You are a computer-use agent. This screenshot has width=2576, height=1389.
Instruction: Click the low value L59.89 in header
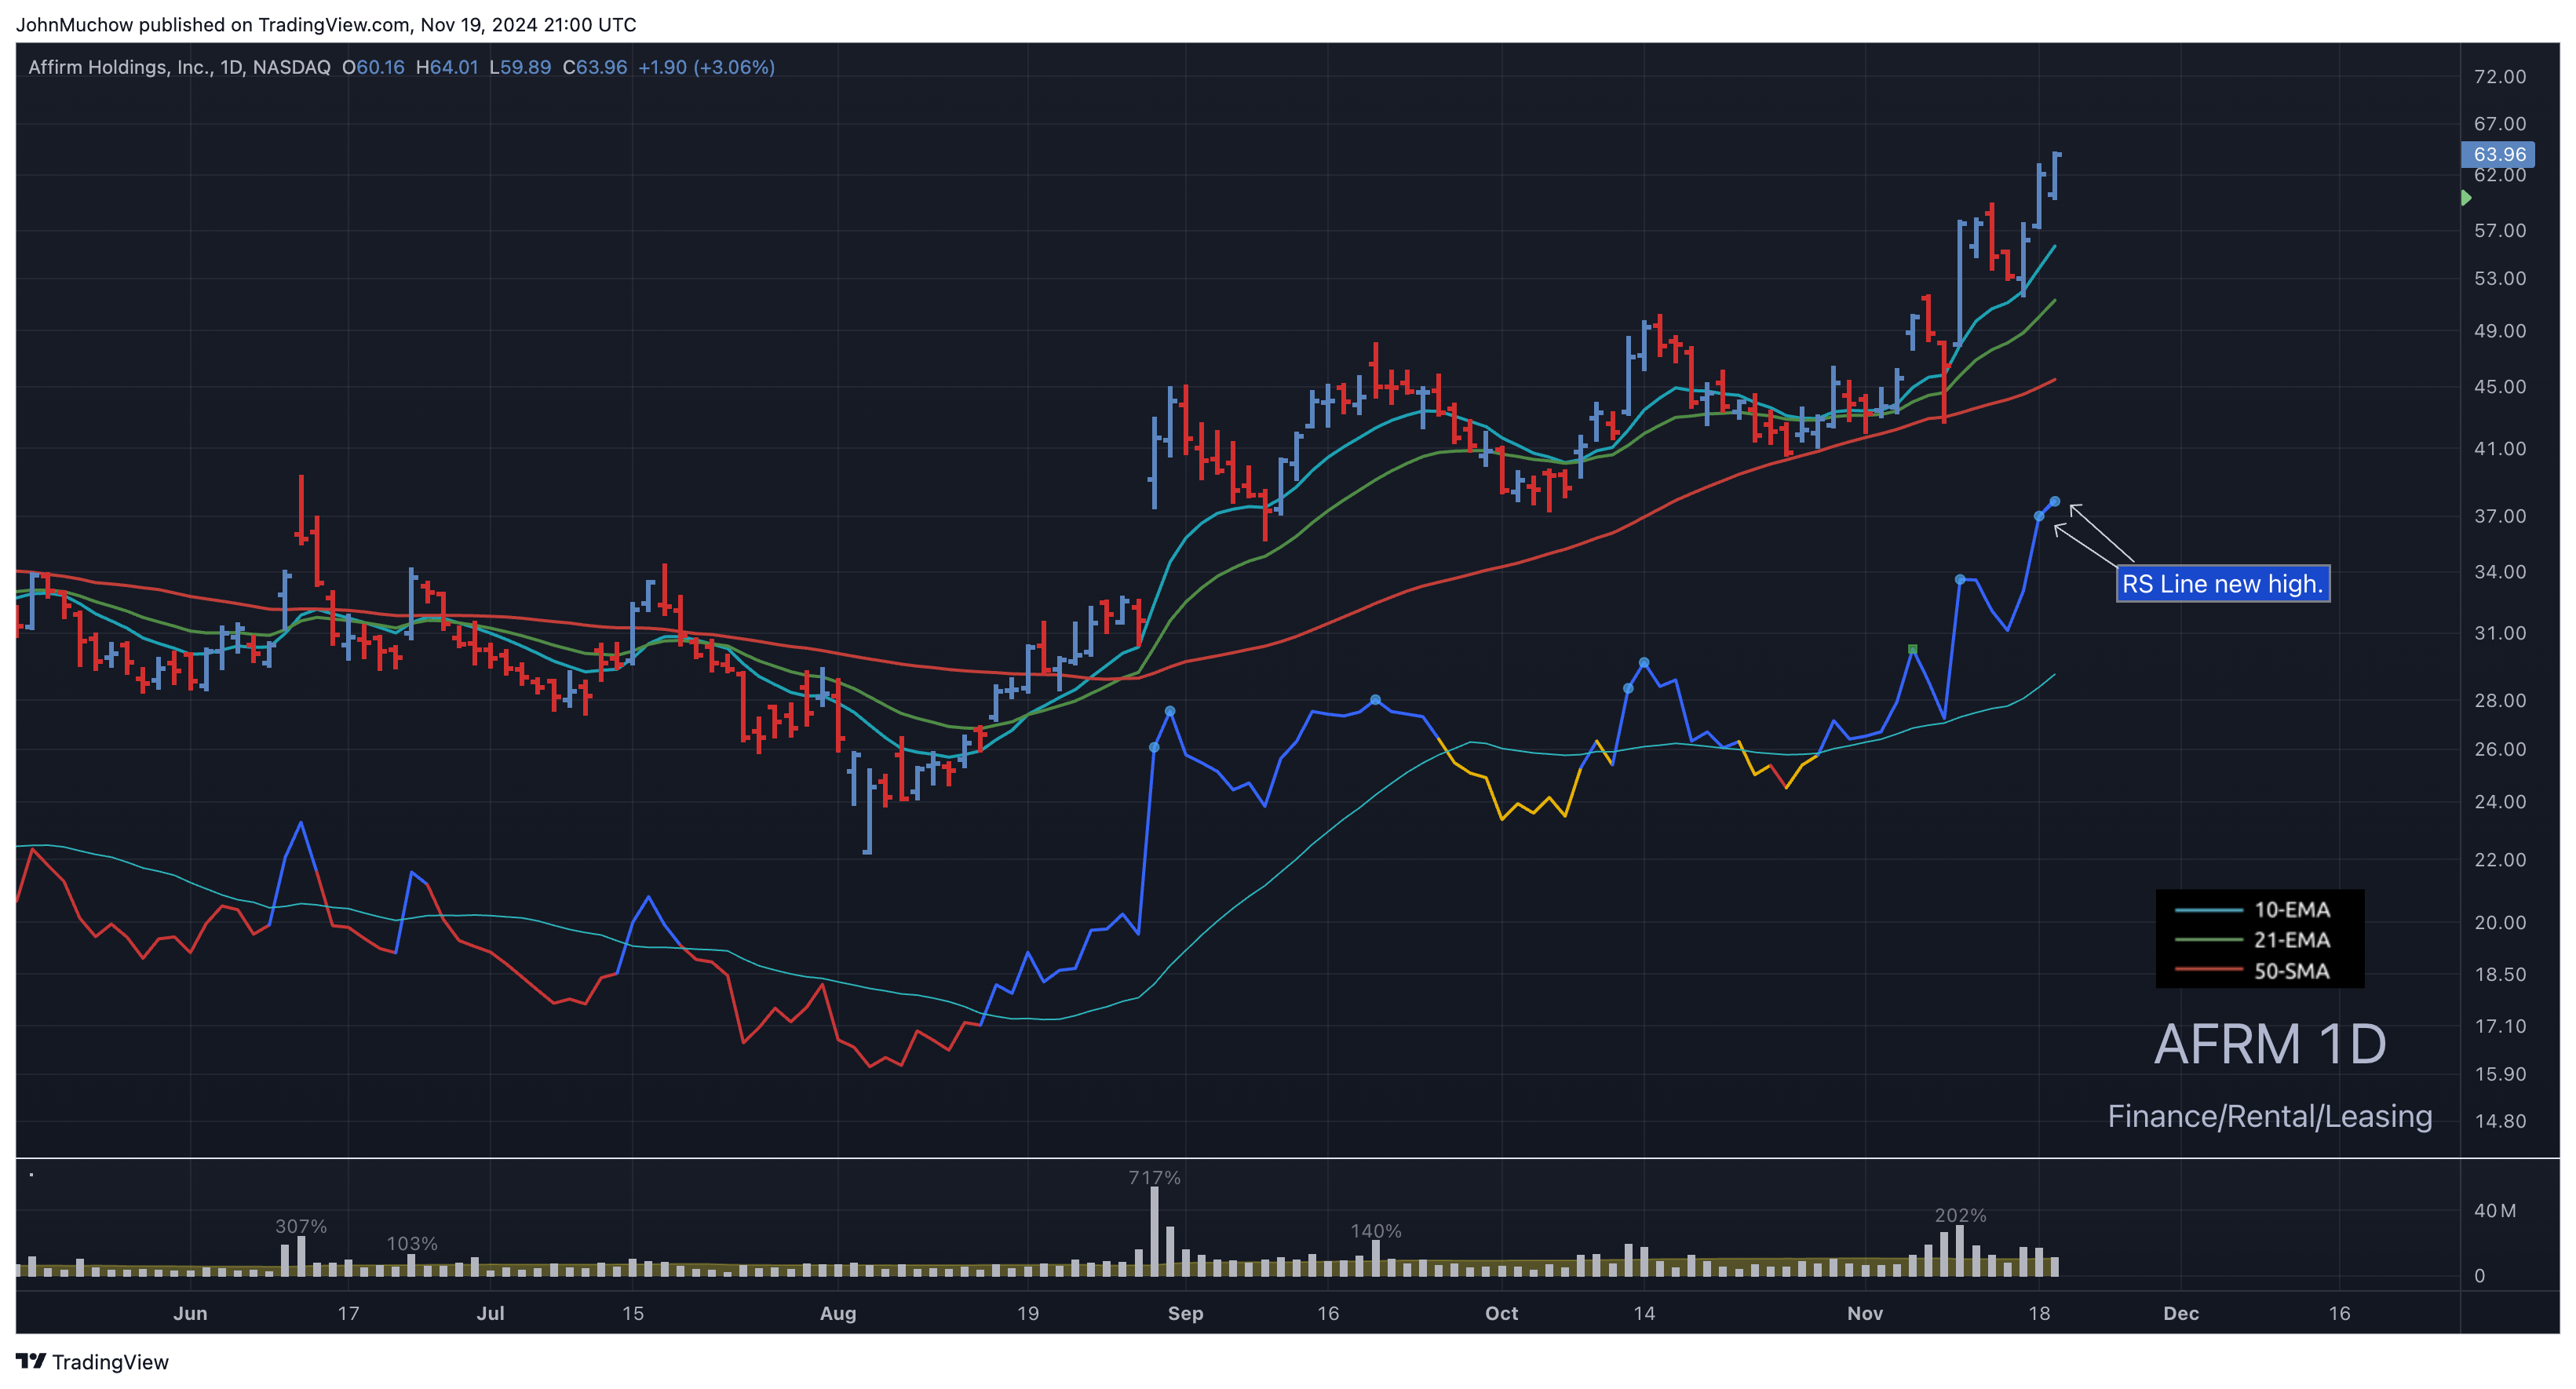pos(520,67)
